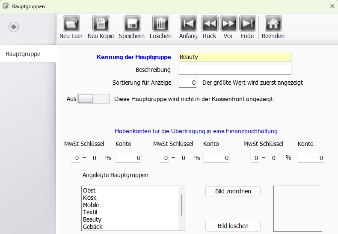The image size is (338, 234).
Task: Delete the group via the Löschen trash icon
Action: (160, 24)
